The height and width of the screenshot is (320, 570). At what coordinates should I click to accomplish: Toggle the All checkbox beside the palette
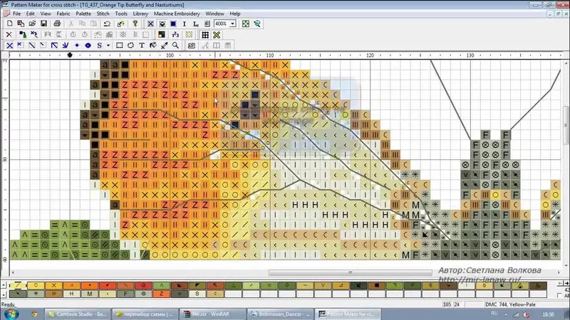560,296
